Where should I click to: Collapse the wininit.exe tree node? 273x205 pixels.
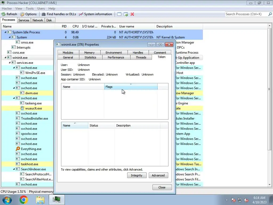pos(5,57)
